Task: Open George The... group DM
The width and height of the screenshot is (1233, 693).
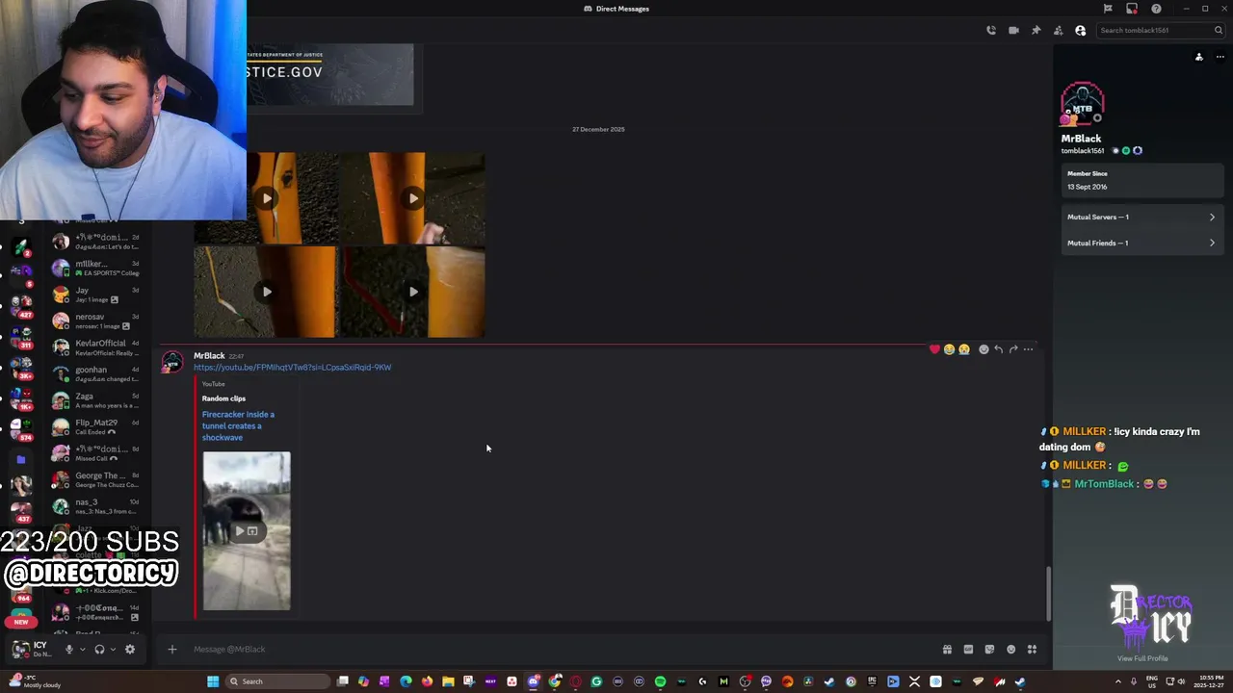Action: pos(96,479)
